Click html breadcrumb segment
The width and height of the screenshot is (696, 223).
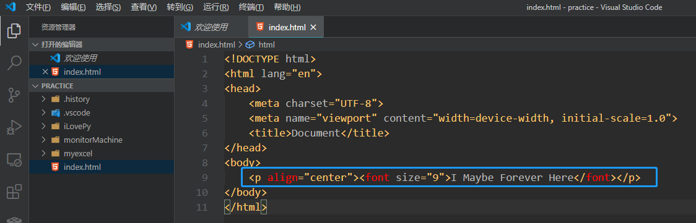pyautogui.click(x=267, y=44)
